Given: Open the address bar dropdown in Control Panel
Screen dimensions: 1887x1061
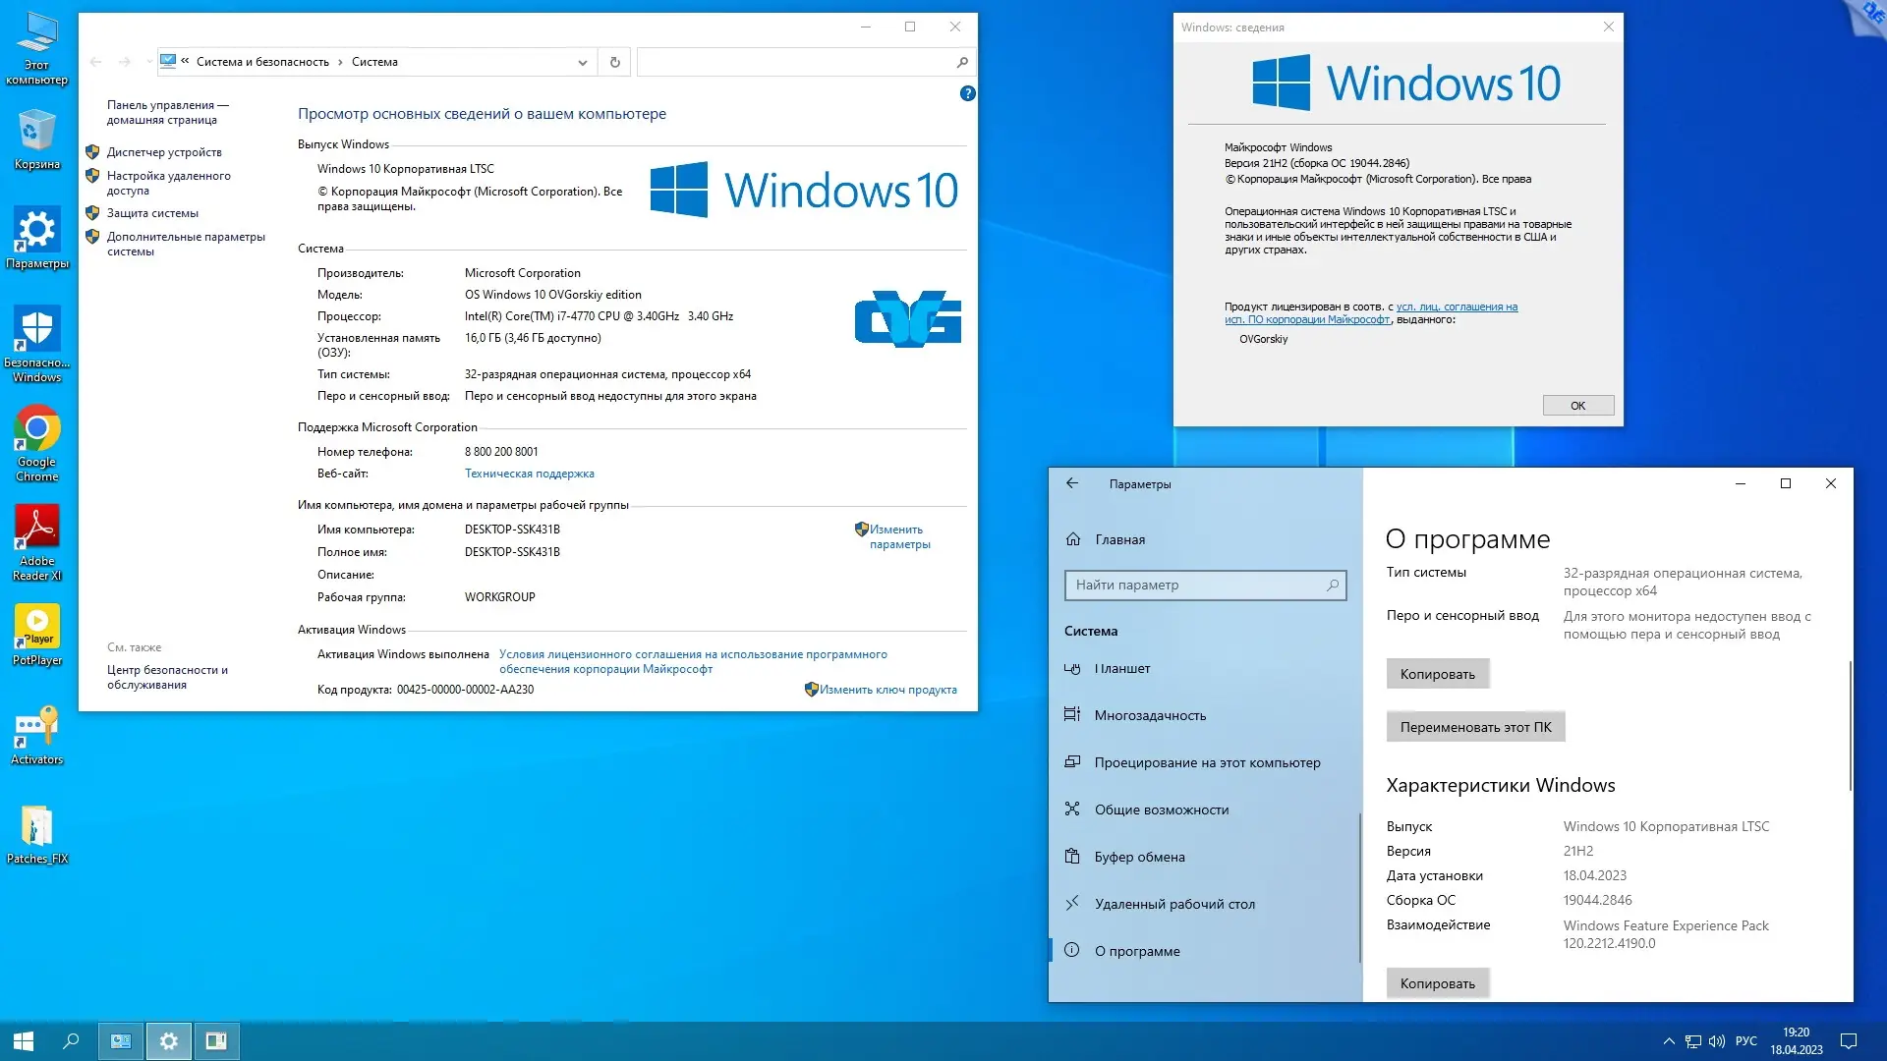Looking at the screenshot, I should [x=583, y=61].
